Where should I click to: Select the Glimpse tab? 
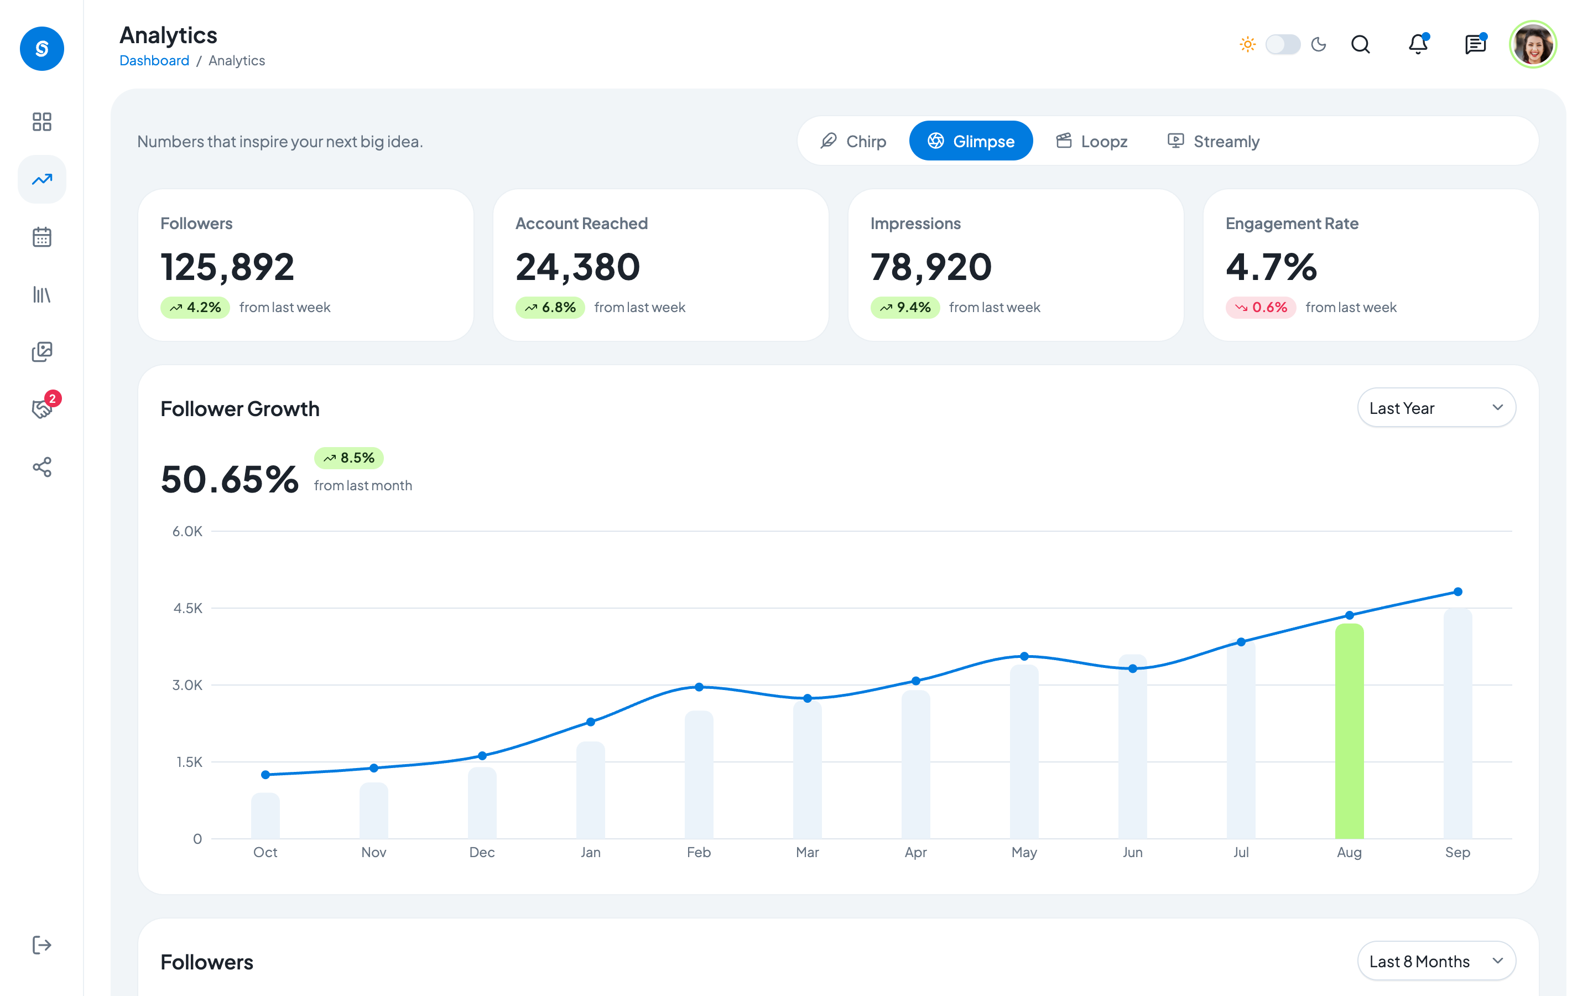(x=971, y=141)
